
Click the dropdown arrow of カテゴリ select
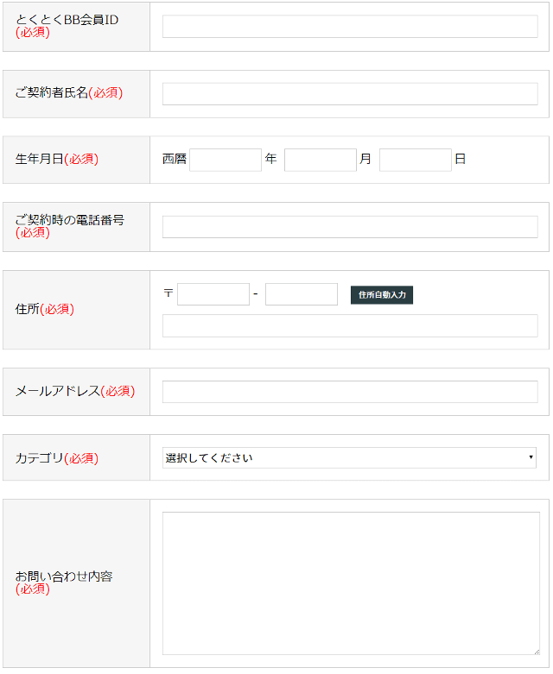[x=531, y=457]
